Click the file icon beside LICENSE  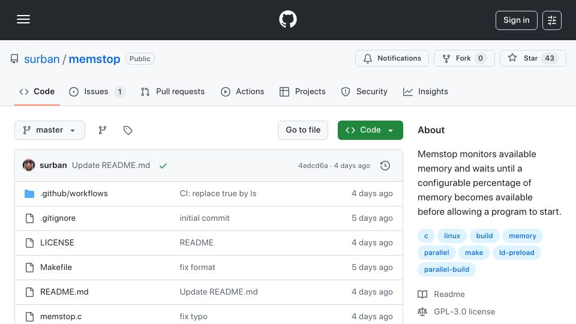(x=29, y=243)
